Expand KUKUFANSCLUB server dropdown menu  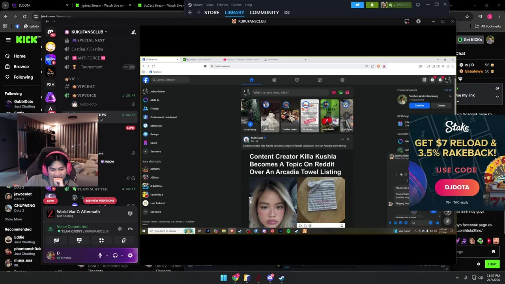pyautogui.click(x=106, y=32)
